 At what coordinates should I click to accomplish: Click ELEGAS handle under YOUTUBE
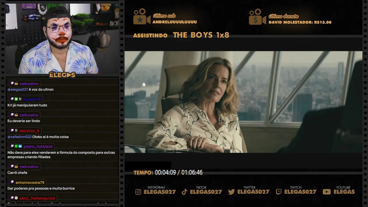click(x=344, y=192)
